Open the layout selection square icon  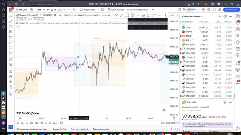coord(179,10)
